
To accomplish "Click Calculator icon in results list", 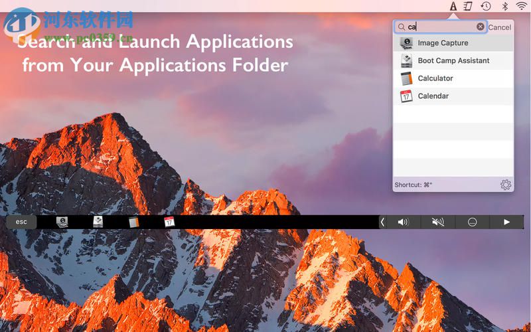I will pyautogui.click(x=406, y=78).
